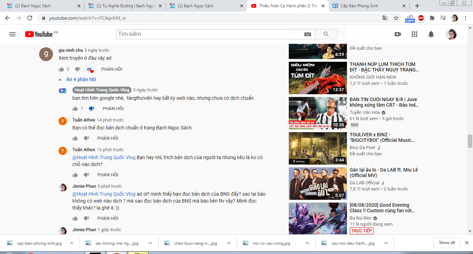The image size is (473, 254).
Task: Open the YouTube hamburger guide menu
Action: (12, 34)
